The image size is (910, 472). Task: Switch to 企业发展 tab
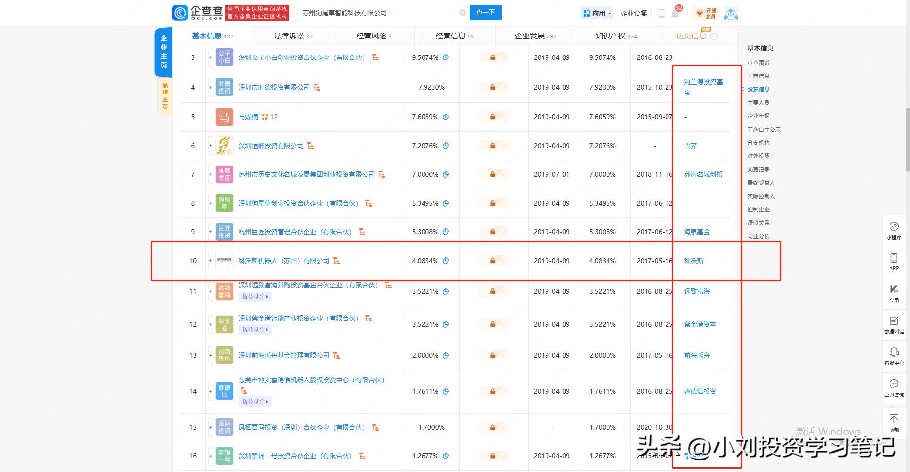(535, 36)
